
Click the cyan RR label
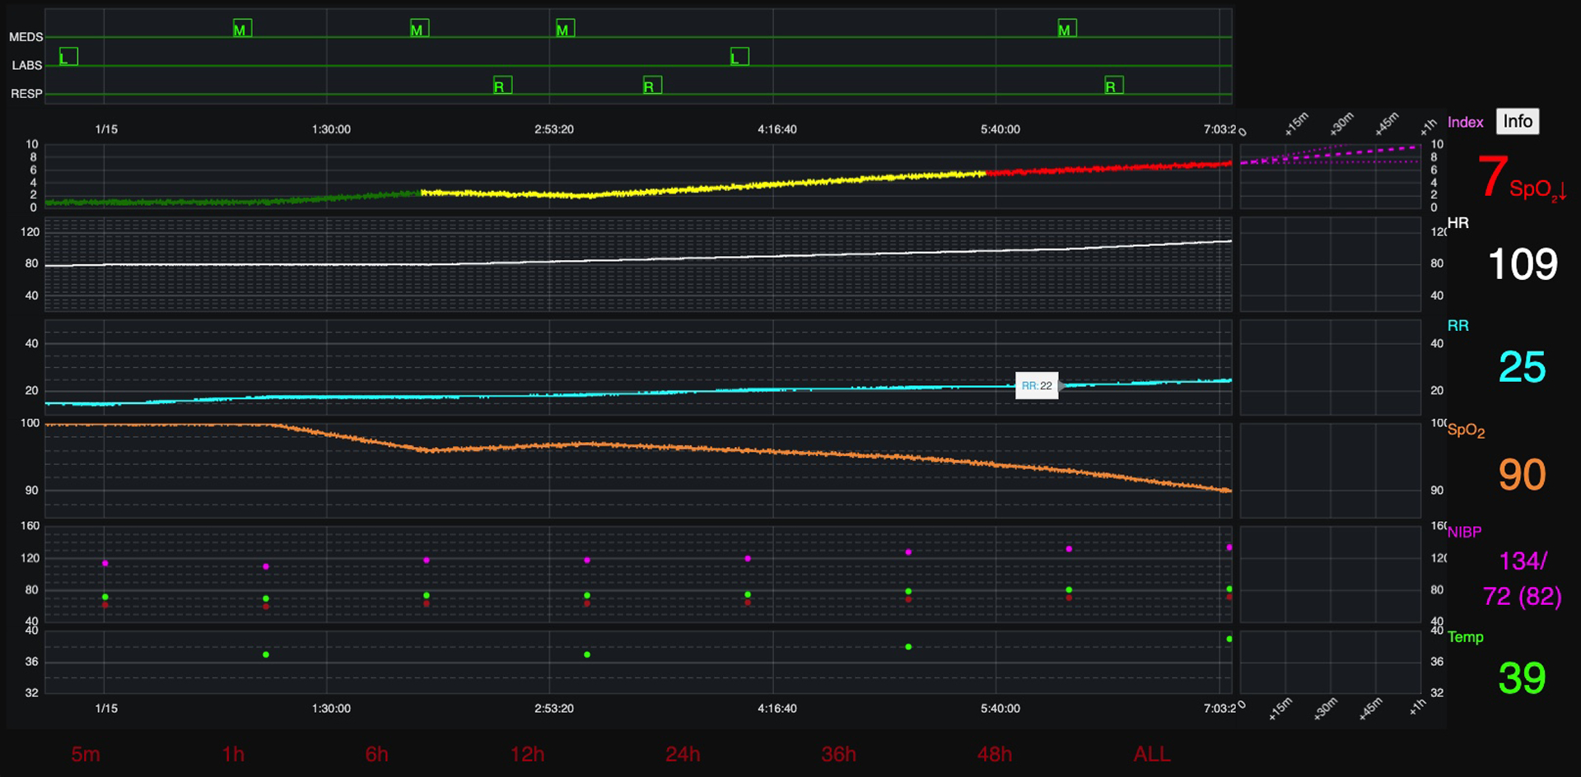click(x=1457, y=326)
